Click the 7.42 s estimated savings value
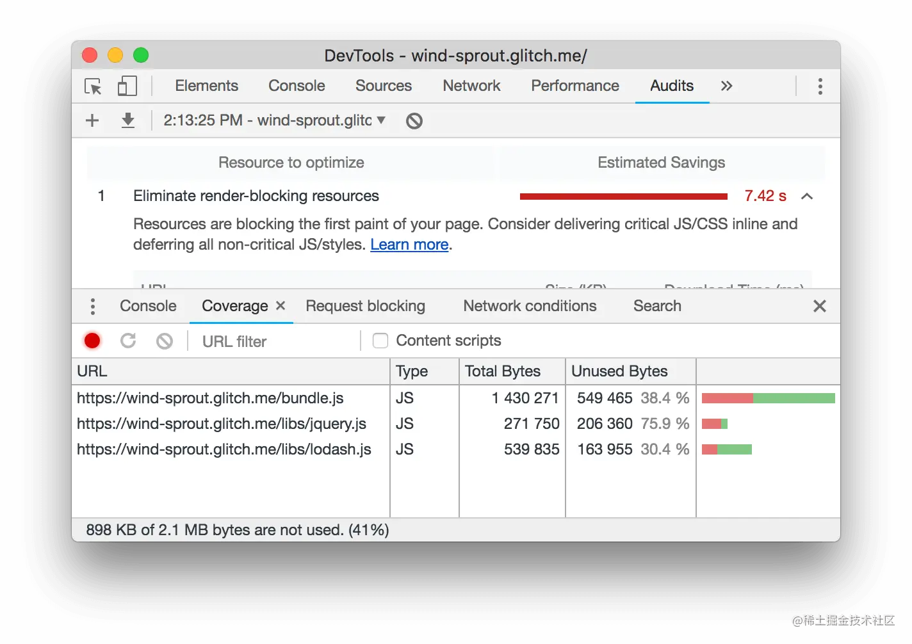 click(x=765, y=196)
